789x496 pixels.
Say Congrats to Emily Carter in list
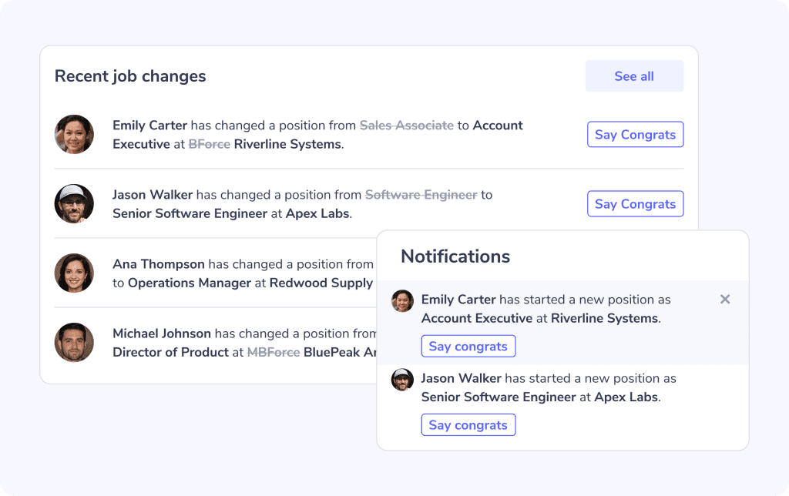coord(635,134)
